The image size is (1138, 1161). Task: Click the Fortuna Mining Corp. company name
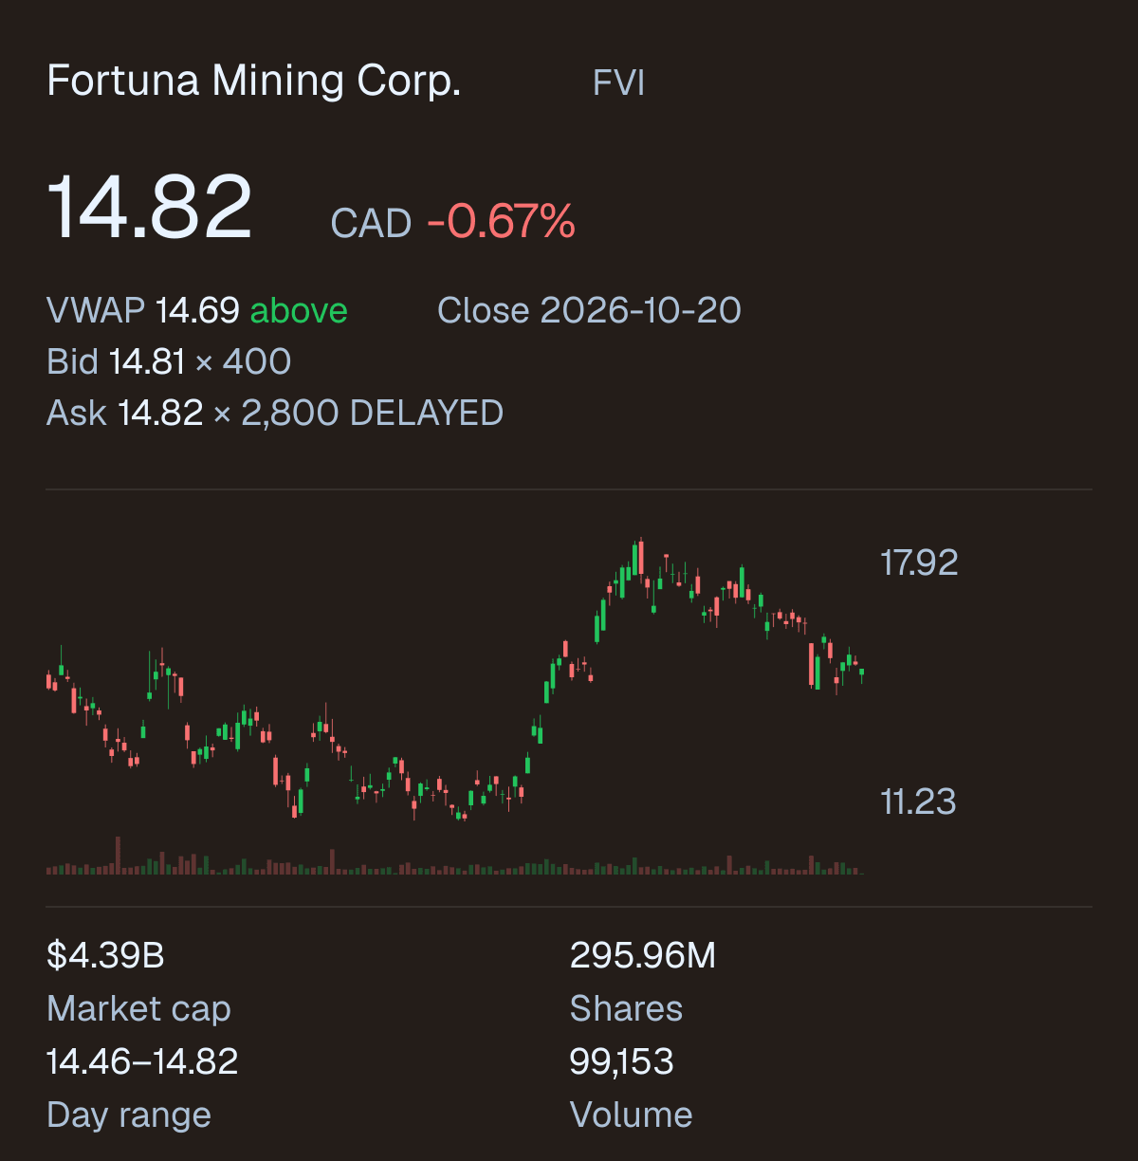point(254,82)
